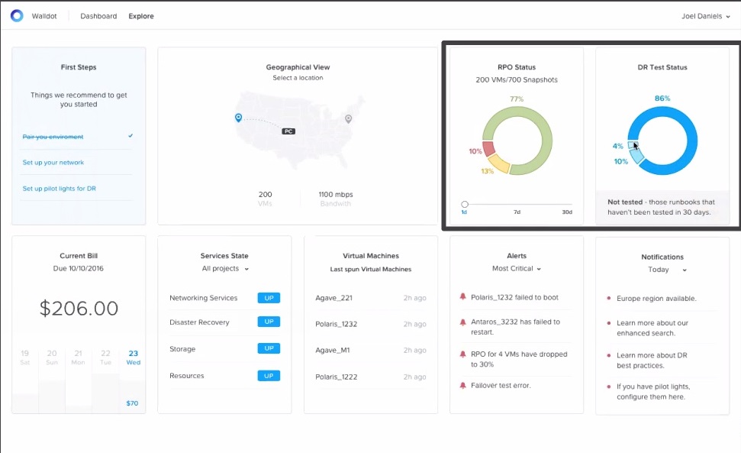
Task: Open the Most Critical alerts filter
Action: click(x=516, y=269)
